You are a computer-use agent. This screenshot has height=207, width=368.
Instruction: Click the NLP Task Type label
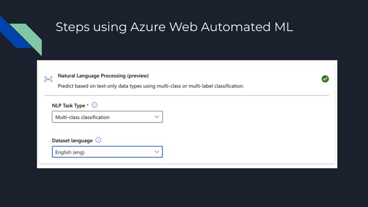click(x=68, y=106)
